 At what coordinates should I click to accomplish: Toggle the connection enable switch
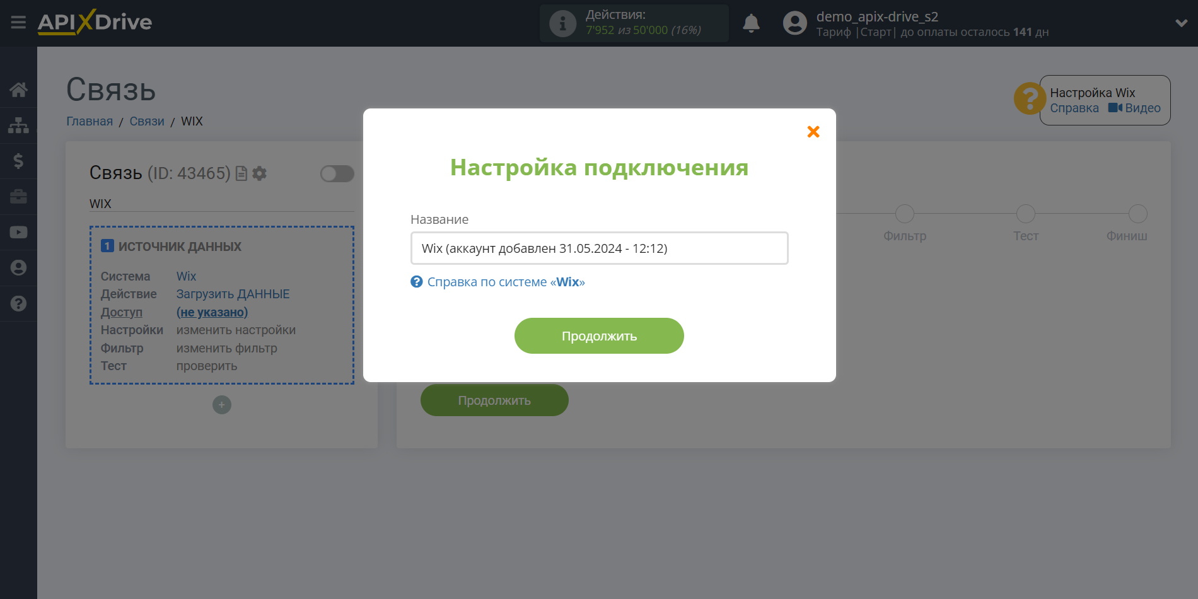pyautogui.click(x=337, y=173)
